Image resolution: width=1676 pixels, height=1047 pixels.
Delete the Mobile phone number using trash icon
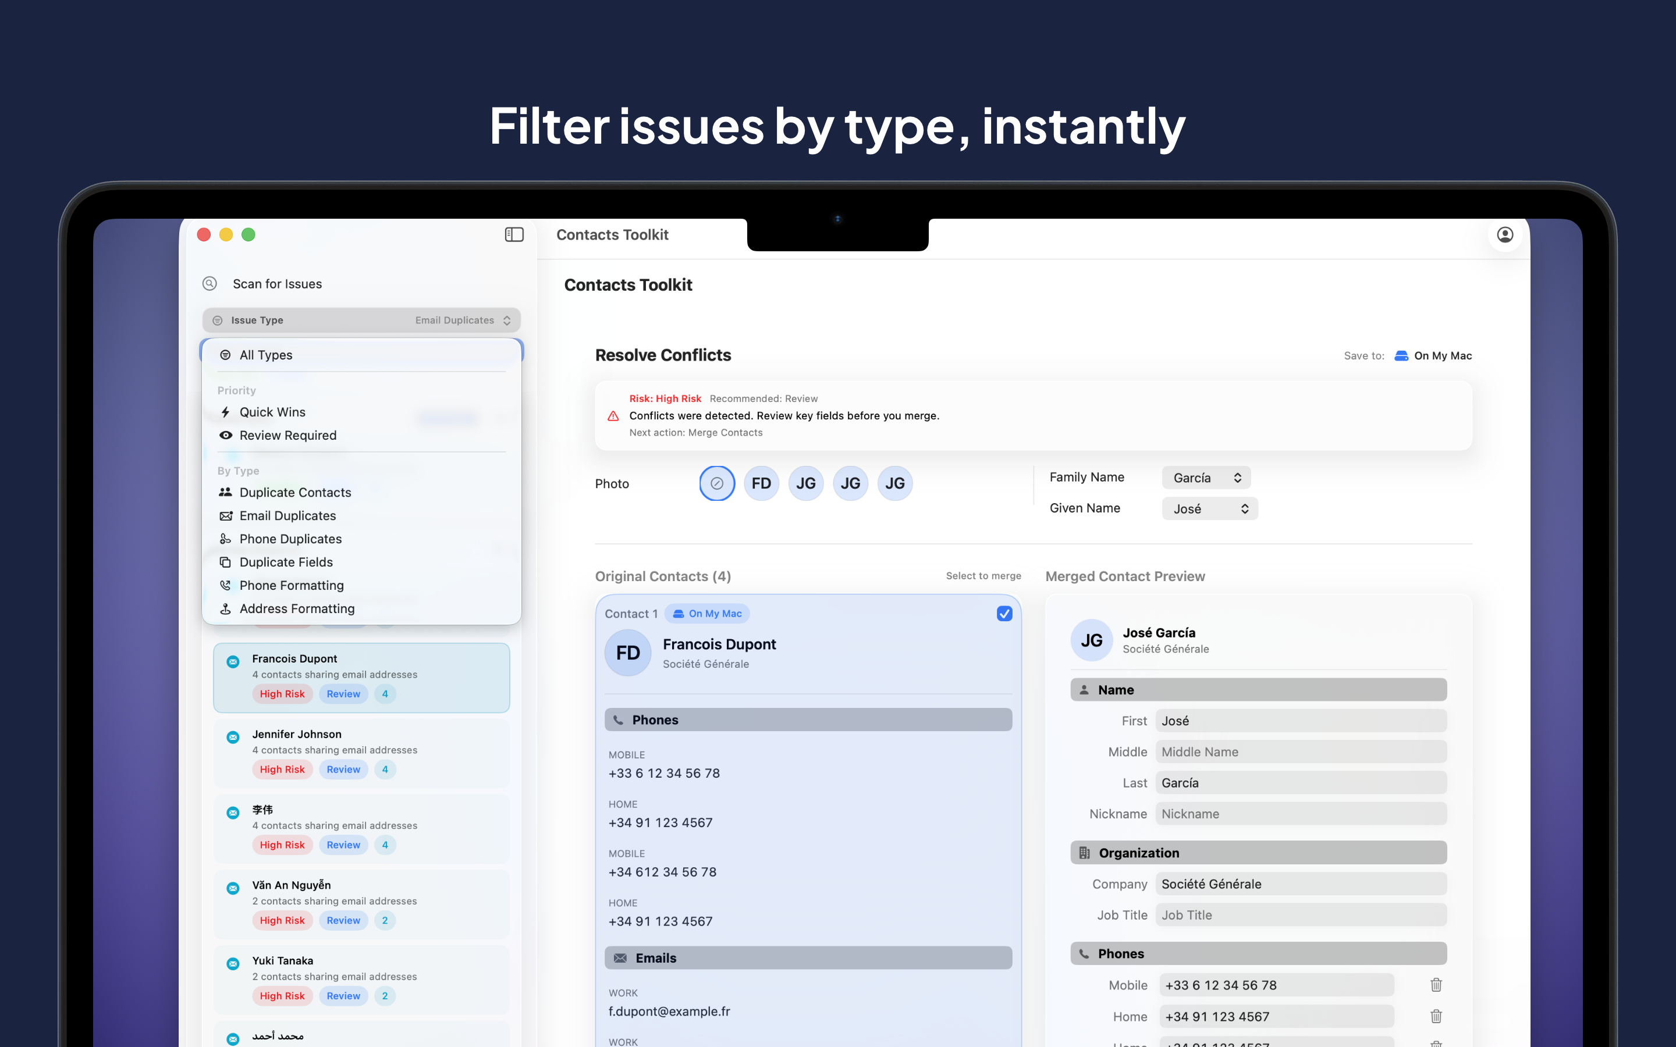(1436, 984)
